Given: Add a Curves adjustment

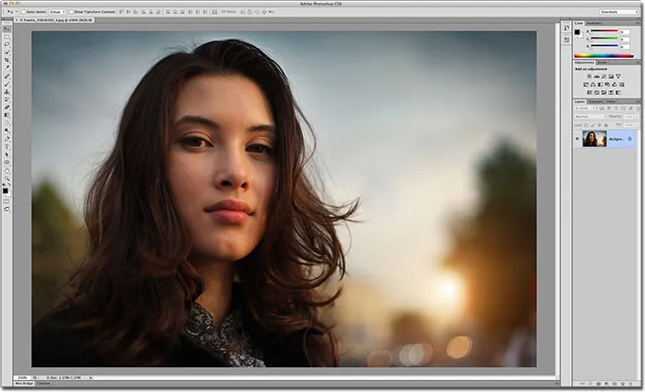Looking at the screenshot, I should 604,76.
